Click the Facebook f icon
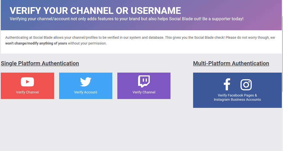Image resolution: width=283 pixels, height=151 pixels. click(227, 84)
